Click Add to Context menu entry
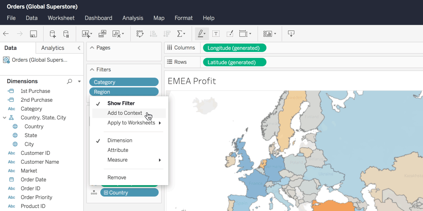The width and height of the screenshot is (423, 211). coord(125,113)
